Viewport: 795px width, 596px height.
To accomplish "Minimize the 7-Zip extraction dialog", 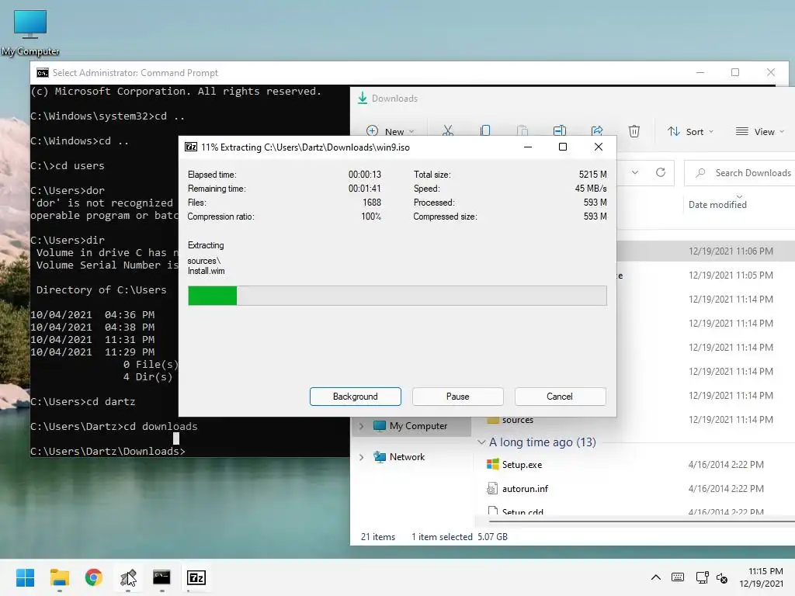I will click(528, 147).
